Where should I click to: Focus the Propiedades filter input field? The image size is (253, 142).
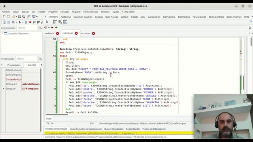pos(26,59)
